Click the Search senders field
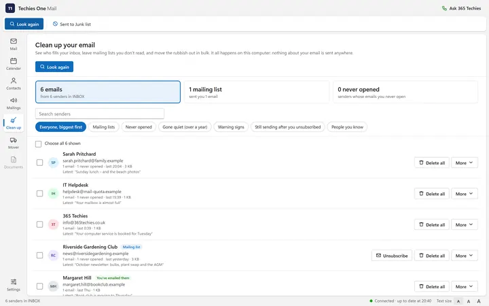 point(99,114)
